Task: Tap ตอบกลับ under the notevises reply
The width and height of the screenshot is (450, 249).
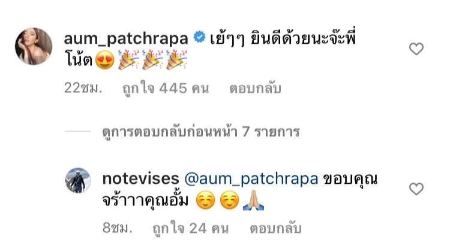Action: pyautogui.click(x=275, y=229)
